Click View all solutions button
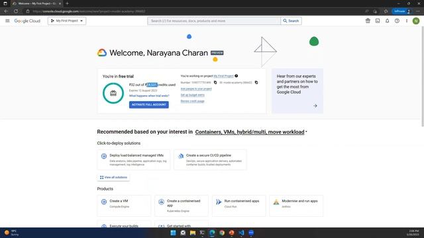 tap(113, 177)
